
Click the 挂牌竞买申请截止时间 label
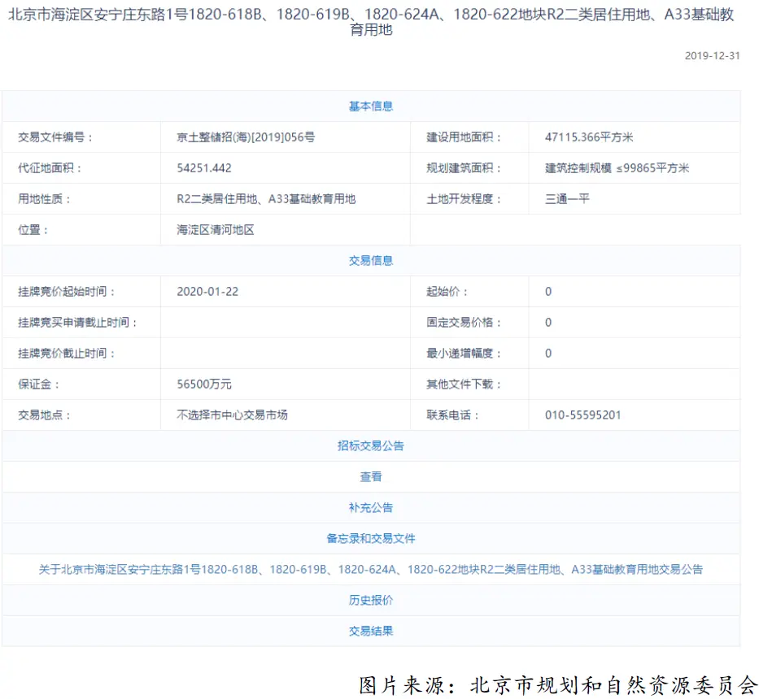click(x=77, y=323)
